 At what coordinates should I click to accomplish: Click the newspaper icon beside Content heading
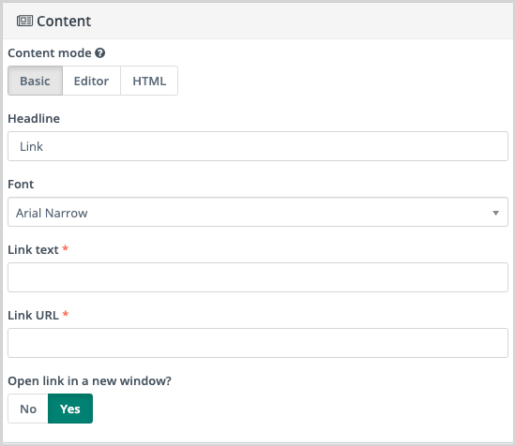pyautogui.click(x=24, y=21)
